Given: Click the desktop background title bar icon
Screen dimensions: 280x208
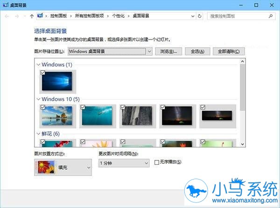Looking at the screenshot, I should tap(6, 5).
